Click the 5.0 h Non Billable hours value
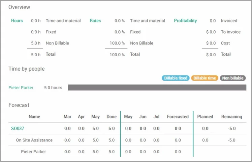 (x=36, y=43)
